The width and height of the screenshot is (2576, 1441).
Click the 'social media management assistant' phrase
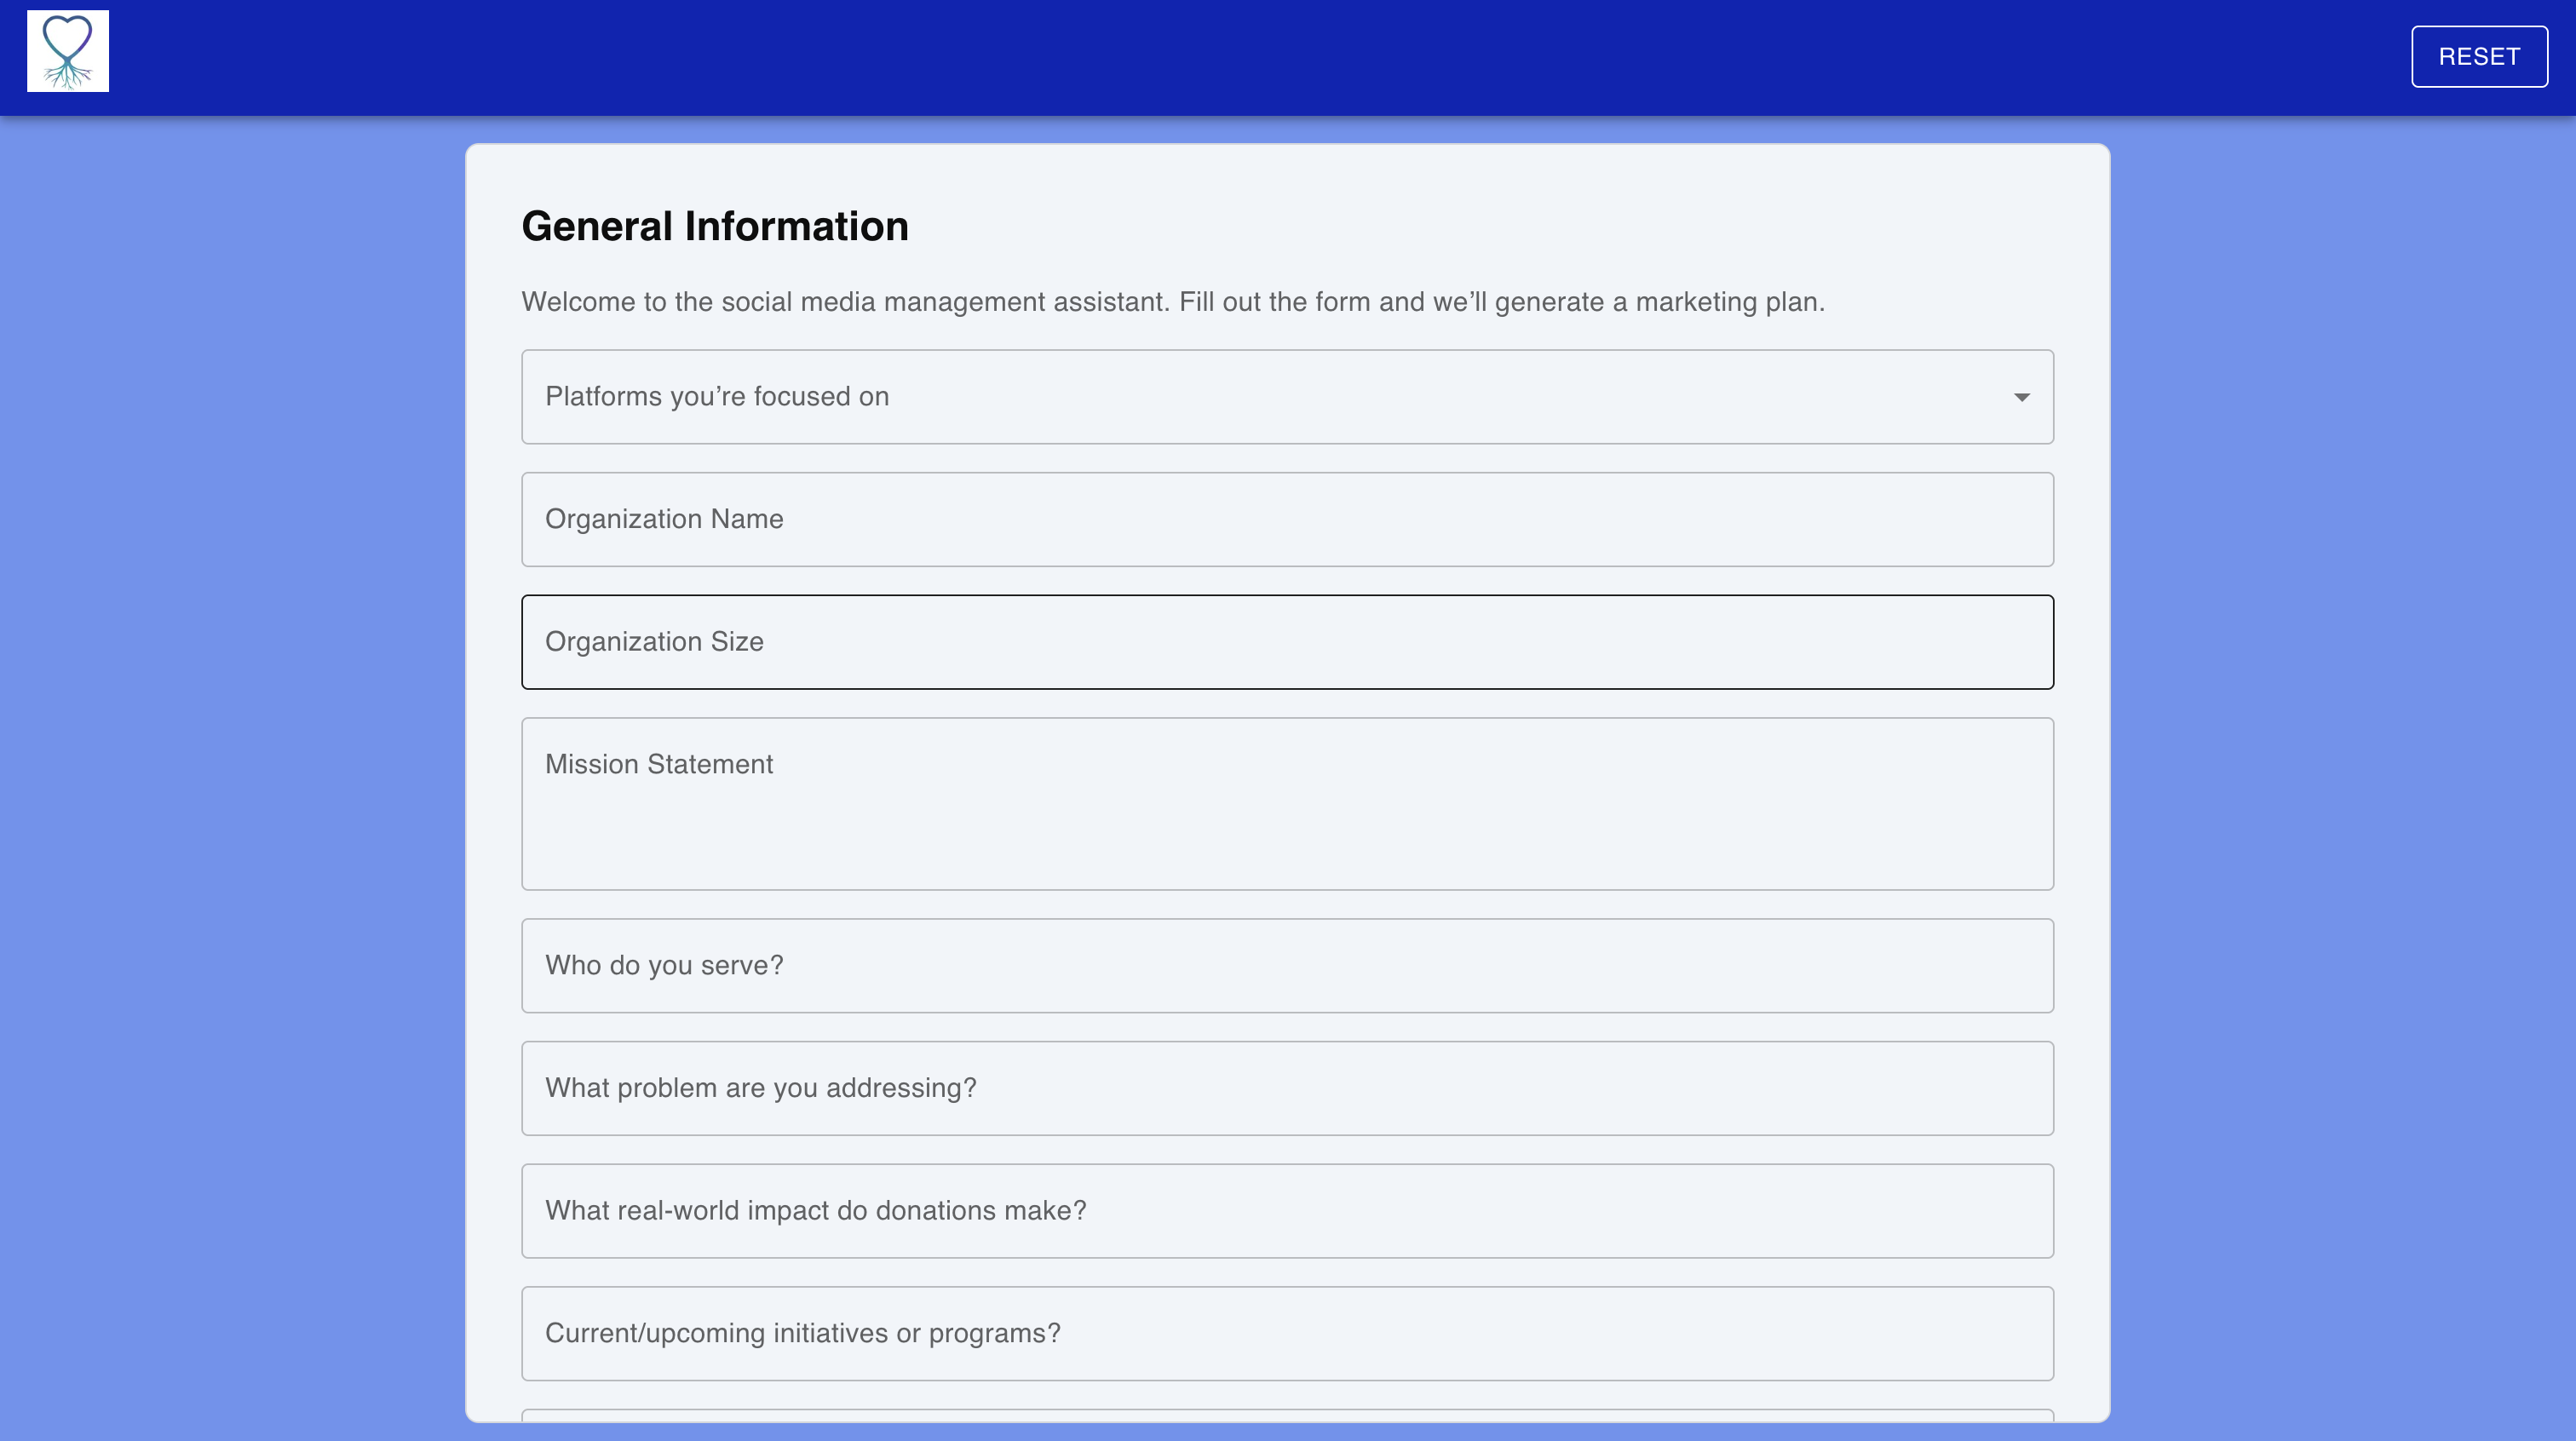[x=945, y=302]
